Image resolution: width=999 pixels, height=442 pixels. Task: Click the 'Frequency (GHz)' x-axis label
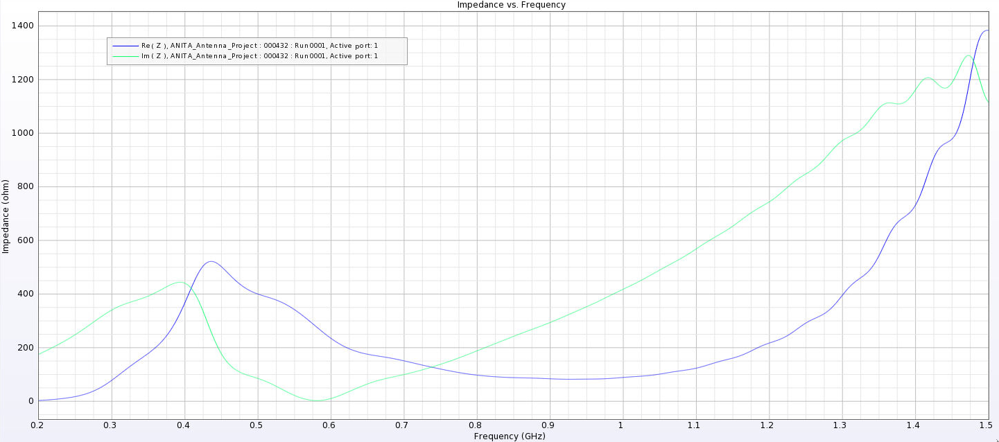(x=510, y=436)
